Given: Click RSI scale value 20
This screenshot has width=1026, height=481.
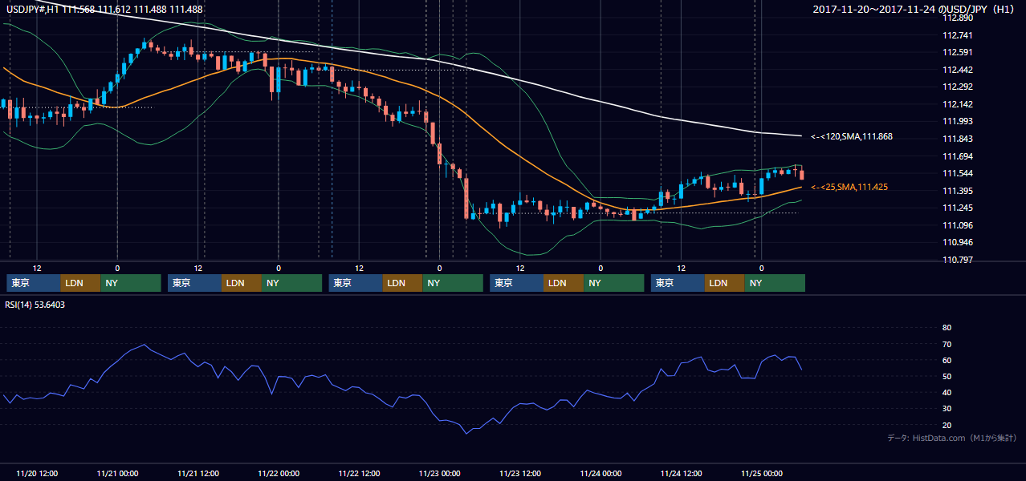Looking at the screenshot, I should coord(947,425).
